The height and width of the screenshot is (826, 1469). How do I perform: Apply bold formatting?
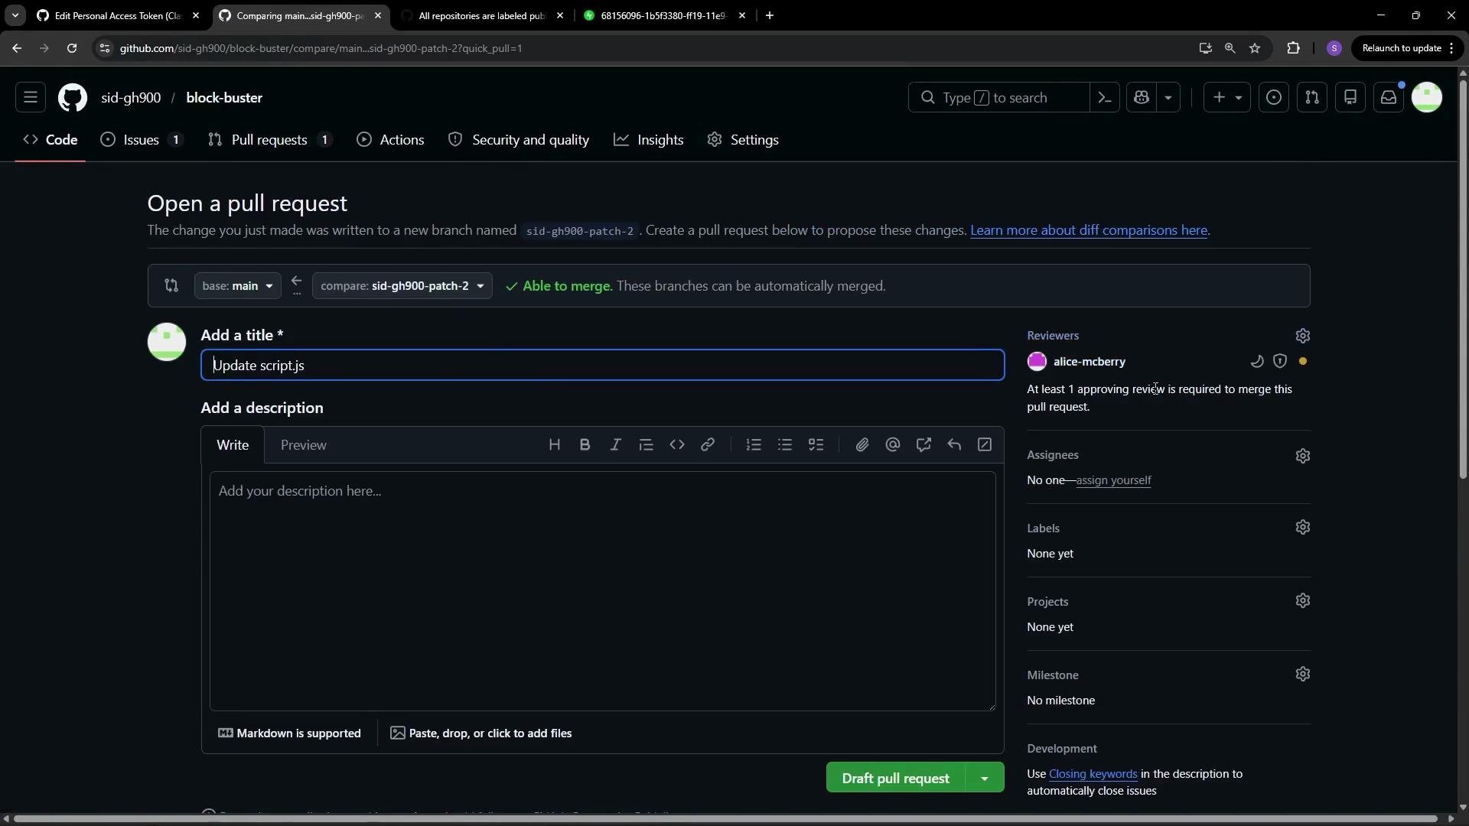(585, 445)
